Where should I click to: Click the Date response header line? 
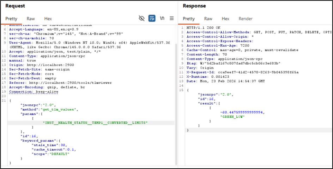coord(226,81)
